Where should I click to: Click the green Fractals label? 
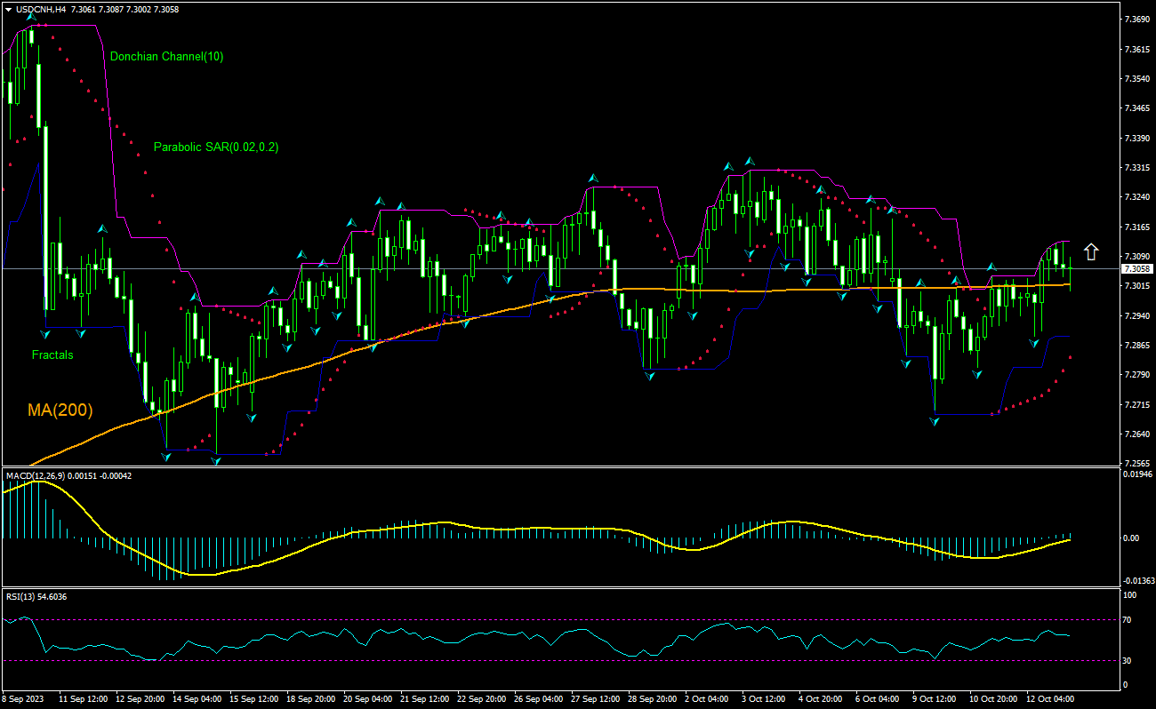point(52,354)
